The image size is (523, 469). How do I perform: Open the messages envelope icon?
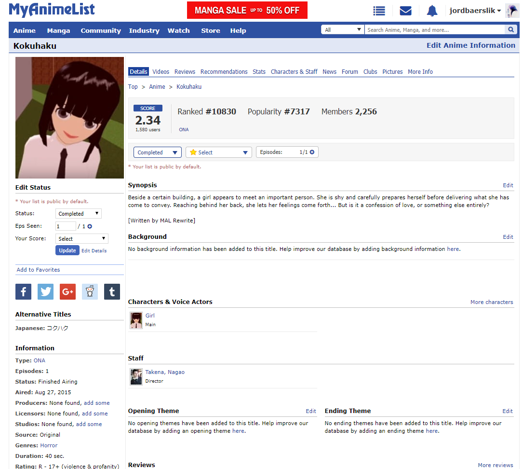405,11
